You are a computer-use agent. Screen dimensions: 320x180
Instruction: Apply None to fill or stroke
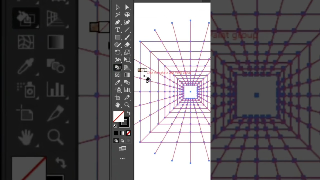[128, 133]
